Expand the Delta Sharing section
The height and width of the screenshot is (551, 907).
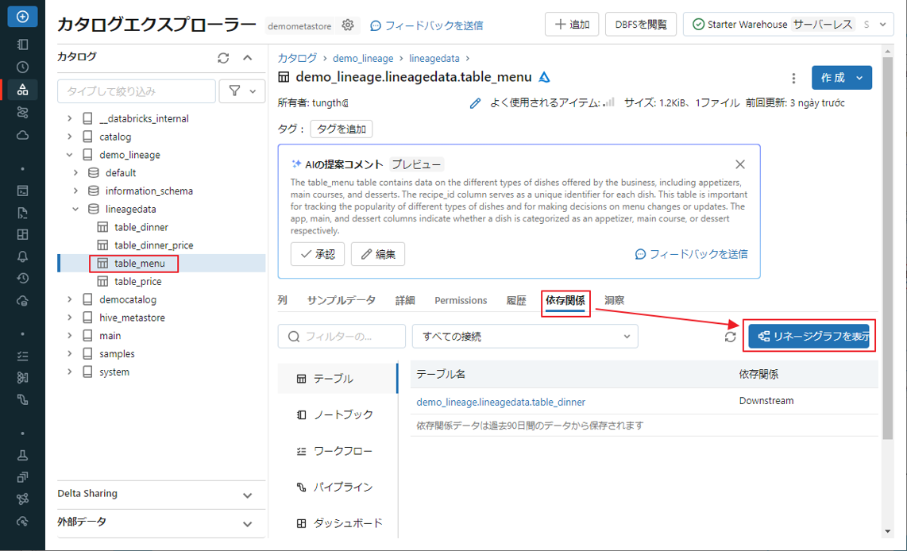pyautogui.click(x=247, y=495)
